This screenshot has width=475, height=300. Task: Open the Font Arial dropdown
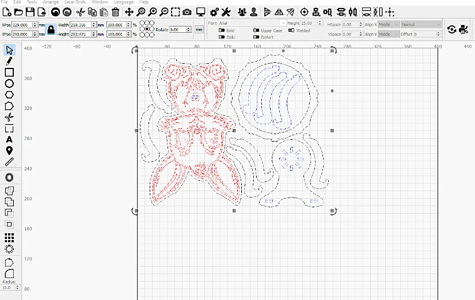[x=252, y=23]
